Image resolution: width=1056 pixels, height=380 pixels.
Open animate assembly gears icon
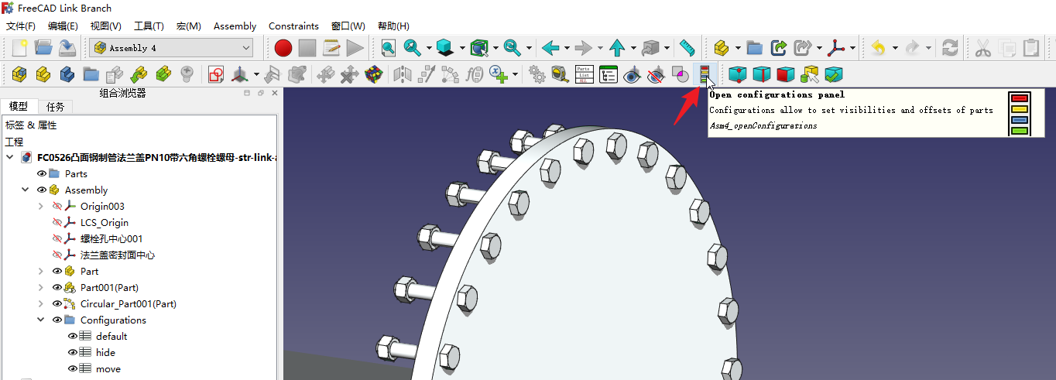(537, 74)
